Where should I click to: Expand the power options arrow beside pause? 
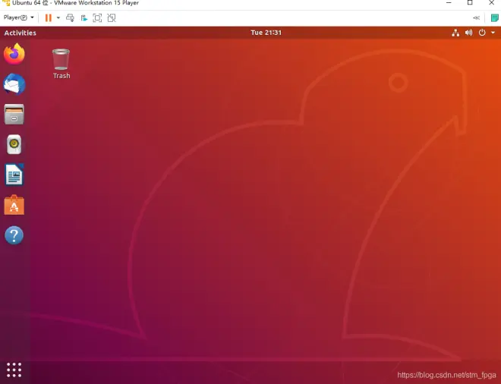[58, 18]
